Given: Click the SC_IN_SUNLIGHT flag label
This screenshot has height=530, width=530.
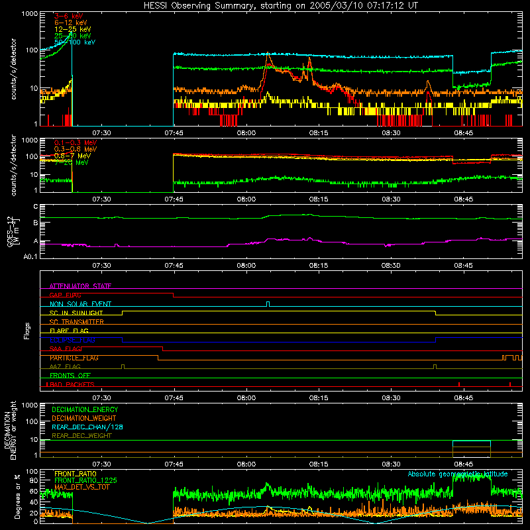Looking at the screenshot, I should click(76, 313).
